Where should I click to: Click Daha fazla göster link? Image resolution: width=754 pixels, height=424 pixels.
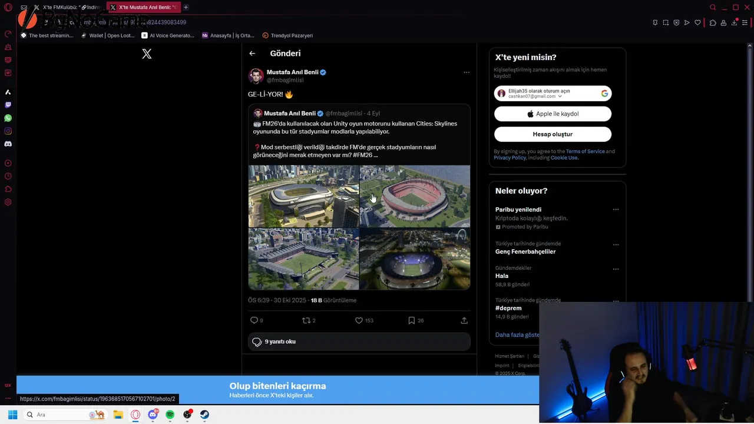point(517,334)
